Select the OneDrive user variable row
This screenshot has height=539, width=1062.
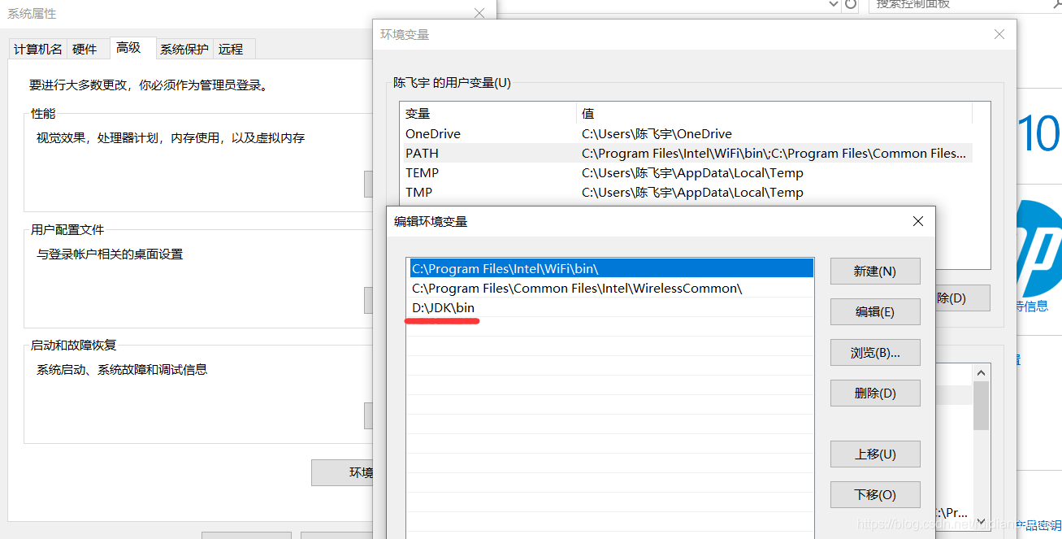coord(686,133)
